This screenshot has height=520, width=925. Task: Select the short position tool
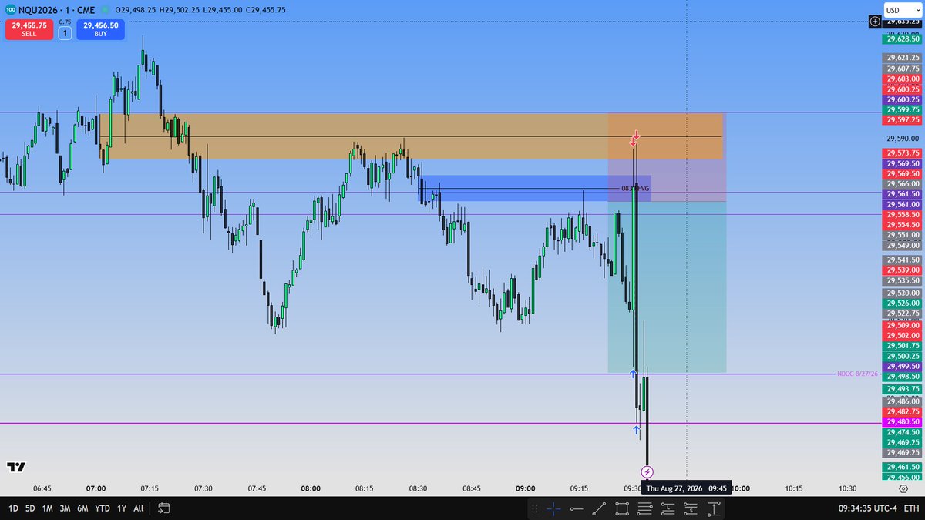coord(692,508)
